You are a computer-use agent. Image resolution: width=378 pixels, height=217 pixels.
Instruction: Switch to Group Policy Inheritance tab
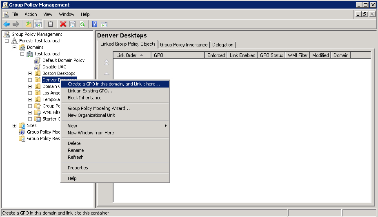click(184, 45)
